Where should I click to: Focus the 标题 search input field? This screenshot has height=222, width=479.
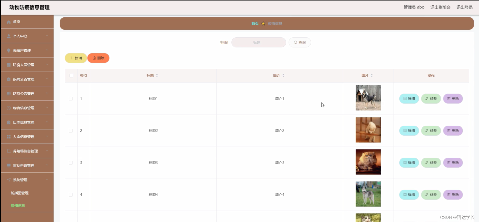259,42
